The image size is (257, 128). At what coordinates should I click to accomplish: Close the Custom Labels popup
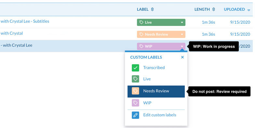coord(183,57)
